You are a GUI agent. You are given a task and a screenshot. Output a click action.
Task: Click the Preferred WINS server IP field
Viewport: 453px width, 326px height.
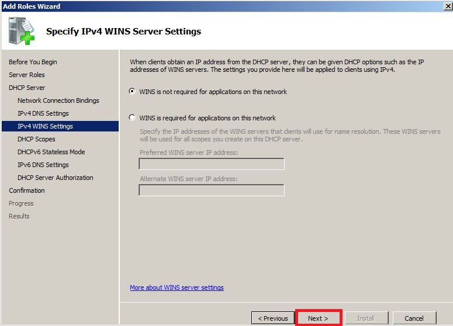pos(212,164)
